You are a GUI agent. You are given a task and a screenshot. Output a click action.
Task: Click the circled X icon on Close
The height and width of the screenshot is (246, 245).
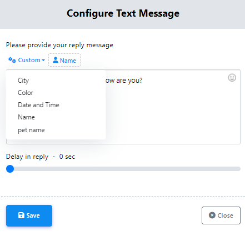[x=212, y=215]
